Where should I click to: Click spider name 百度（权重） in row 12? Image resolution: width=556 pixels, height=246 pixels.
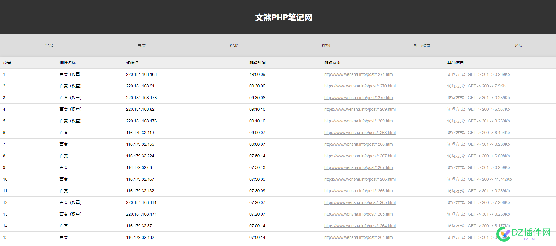click(x=70, y=202)
